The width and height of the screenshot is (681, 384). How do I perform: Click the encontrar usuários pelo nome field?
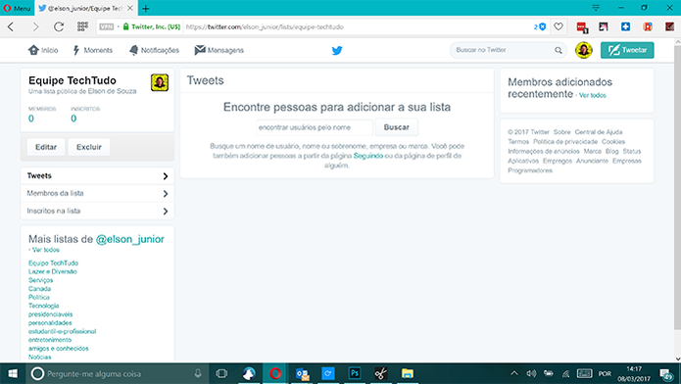[314, 127]
